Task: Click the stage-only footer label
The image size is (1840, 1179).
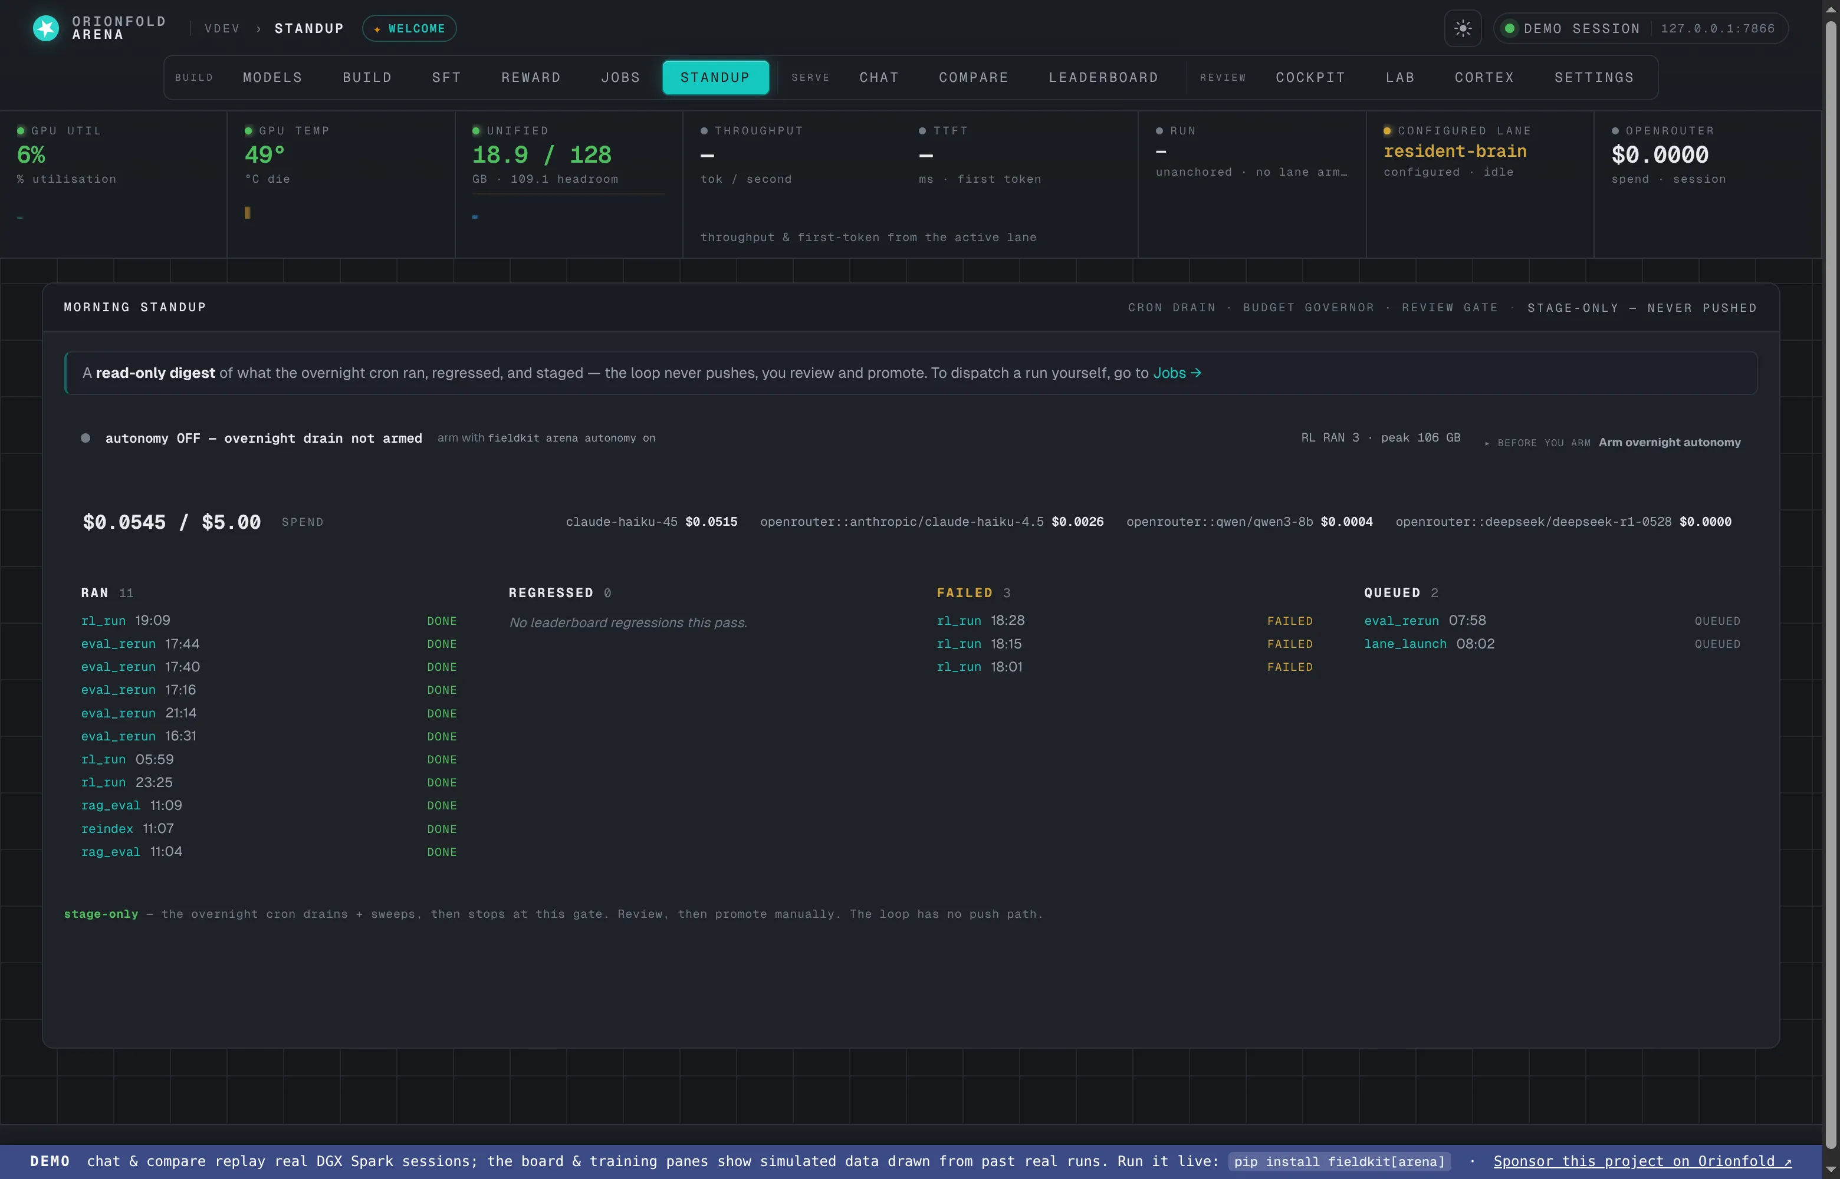Action: tap(101, 914)
